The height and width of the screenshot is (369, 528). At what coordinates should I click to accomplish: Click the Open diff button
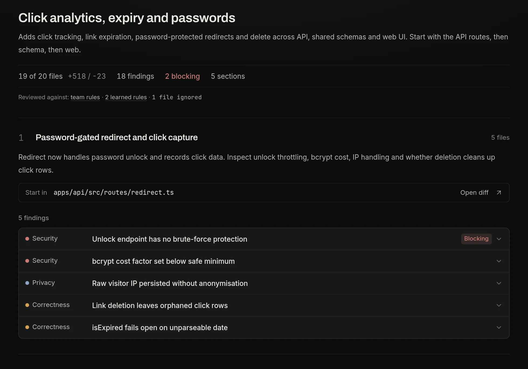[x=481, y=193]
